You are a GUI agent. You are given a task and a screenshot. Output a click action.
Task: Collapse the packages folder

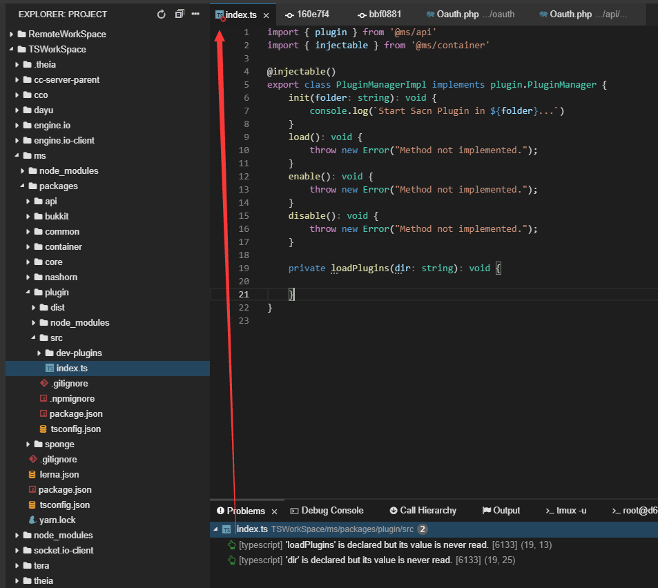click(x=22, y=186)
